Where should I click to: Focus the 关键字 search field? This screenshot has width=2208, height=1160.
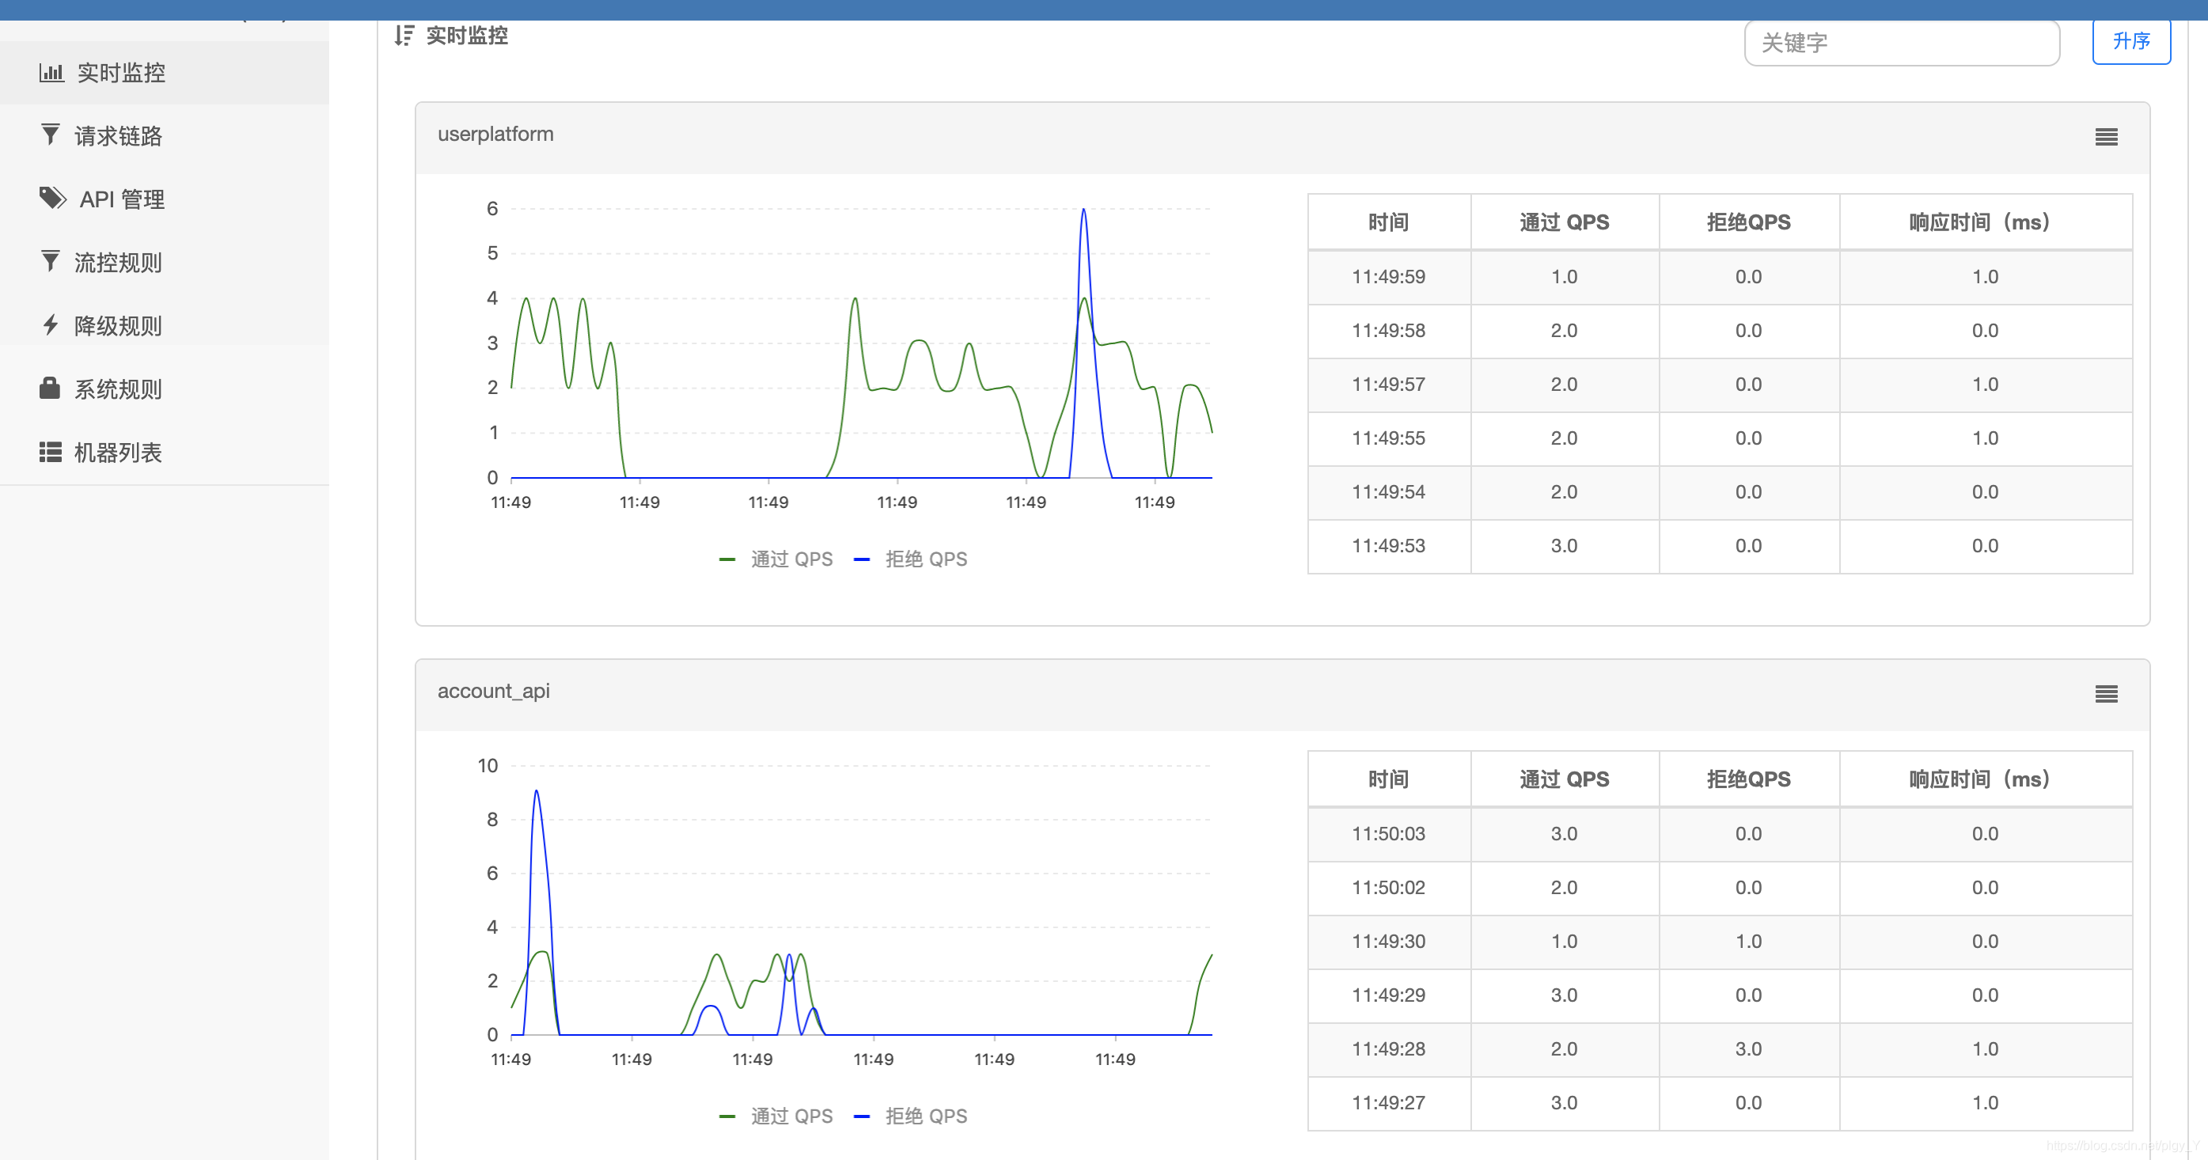point(1902,43)
